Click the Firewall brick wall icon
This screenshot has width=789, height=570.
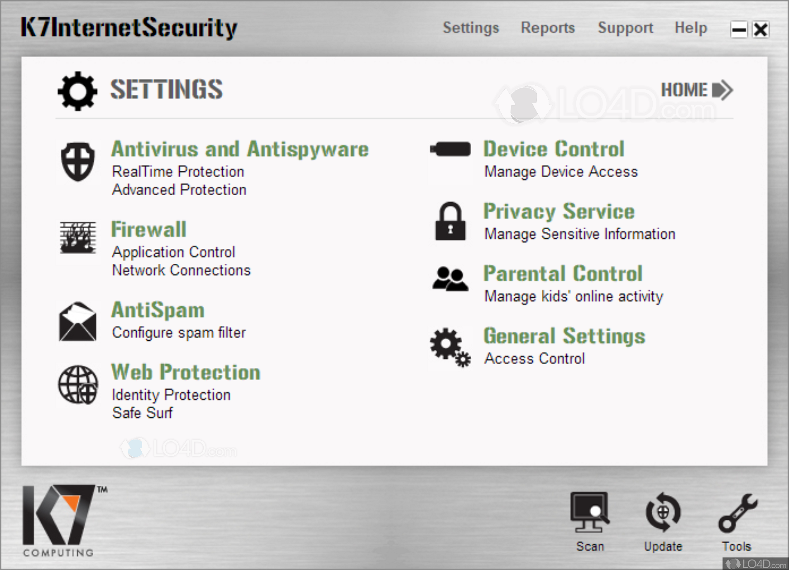point(78,237)
